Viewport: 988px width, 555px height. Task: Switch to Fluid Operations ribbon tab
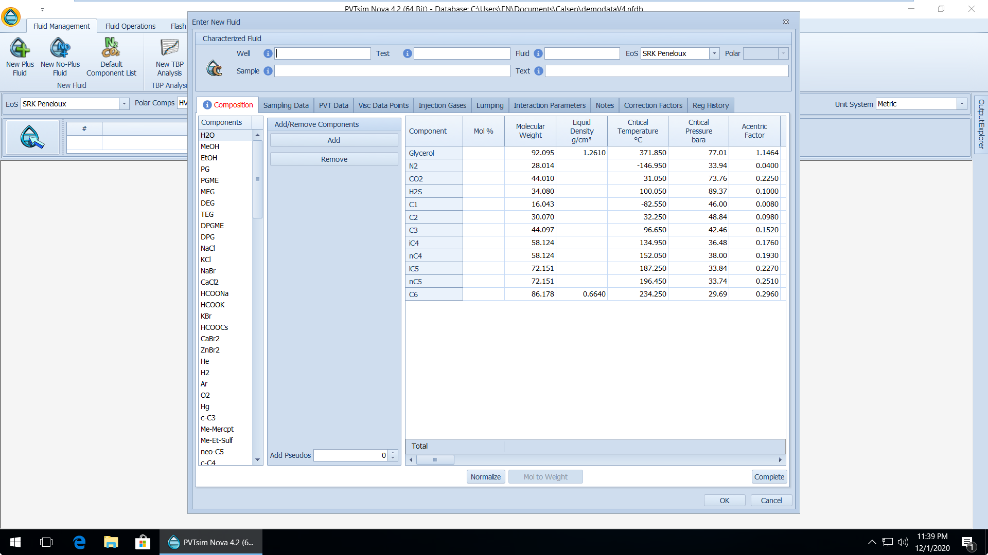pos(130,26)
